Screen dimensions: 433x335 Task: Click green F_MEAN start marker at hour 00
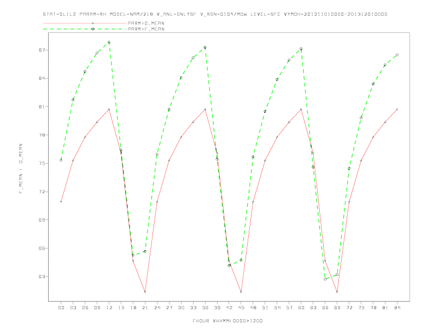pyautogui.click(x=61, y=160)
